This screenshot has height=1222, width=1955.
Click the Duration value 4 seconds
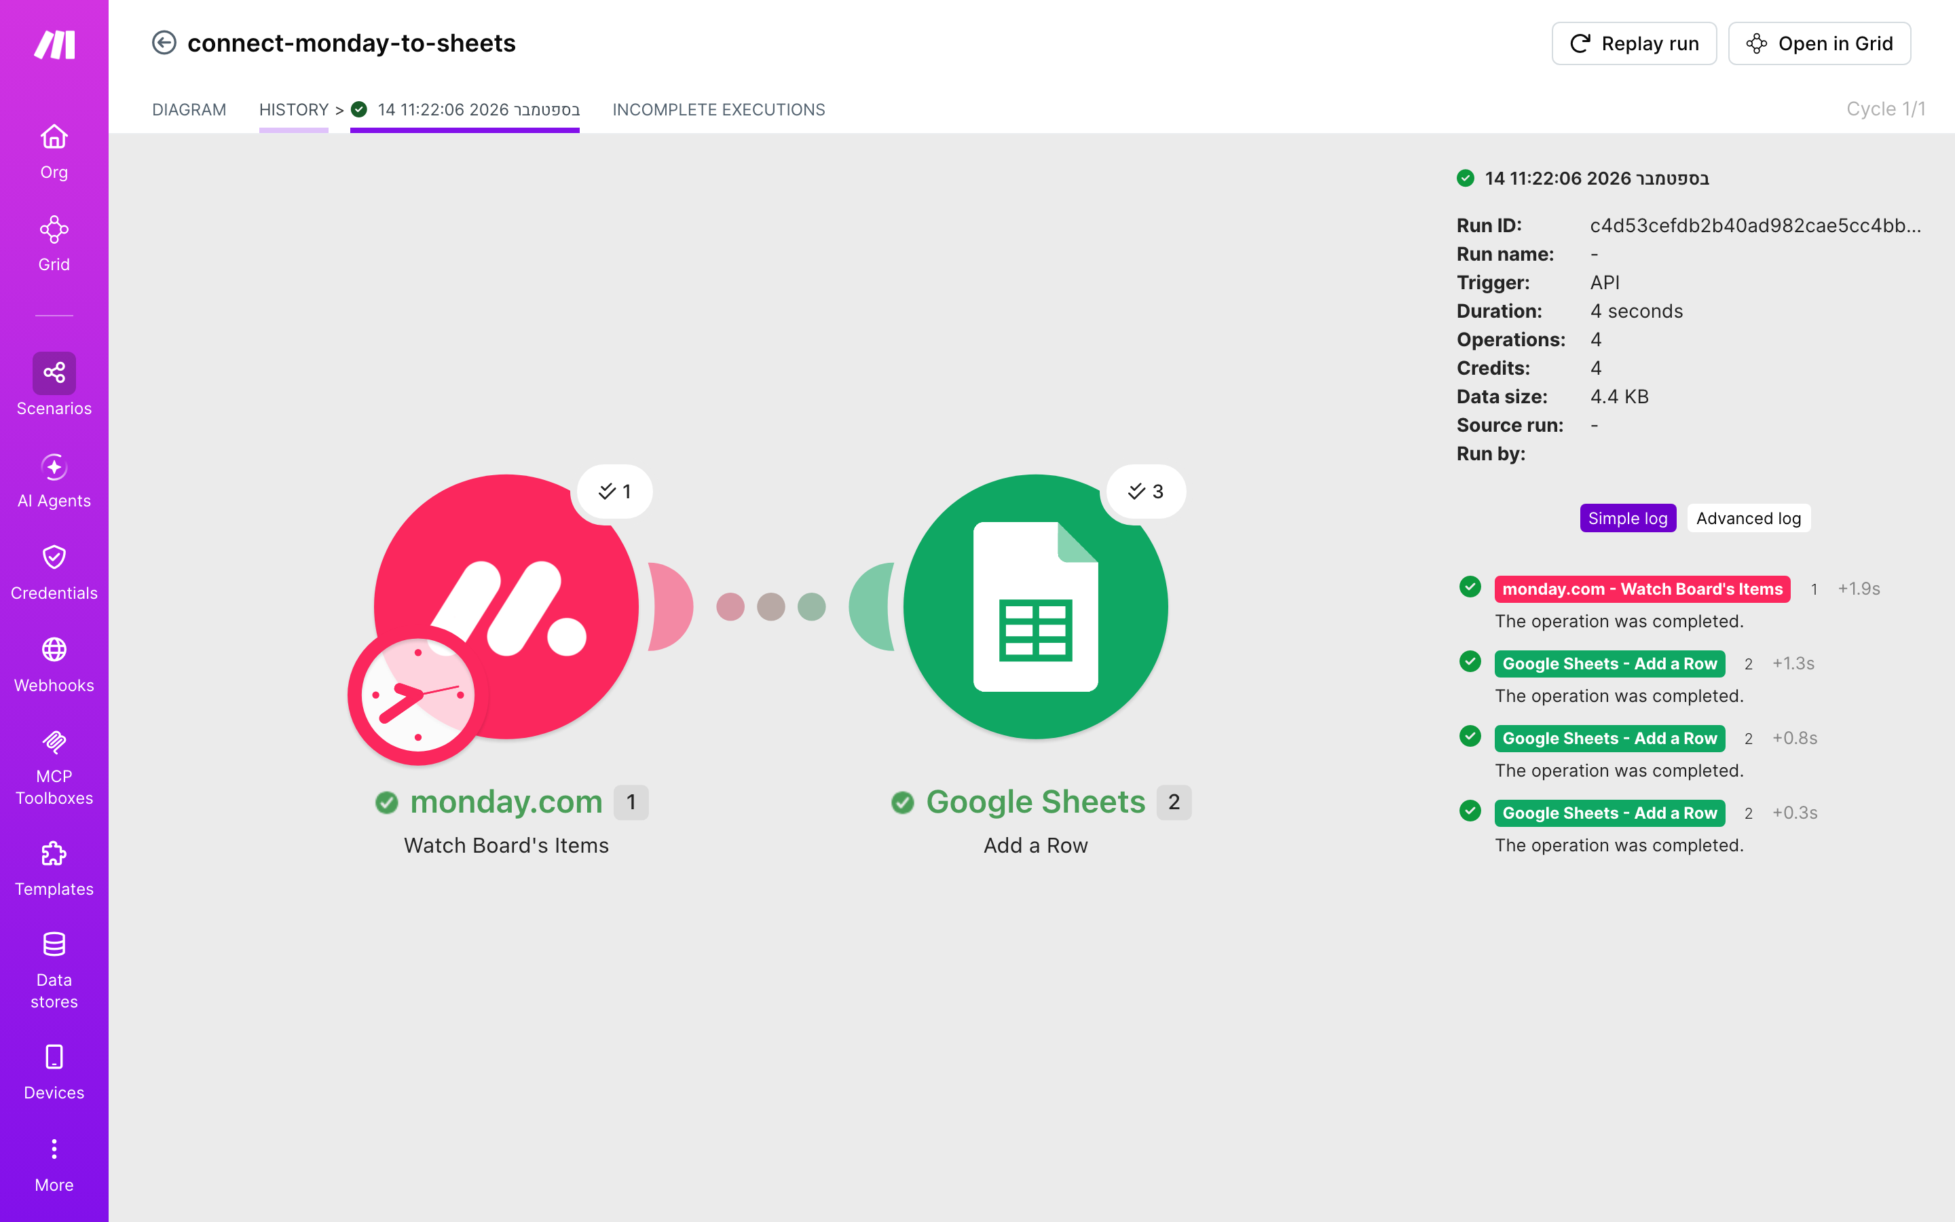[x=1636, y=311]
